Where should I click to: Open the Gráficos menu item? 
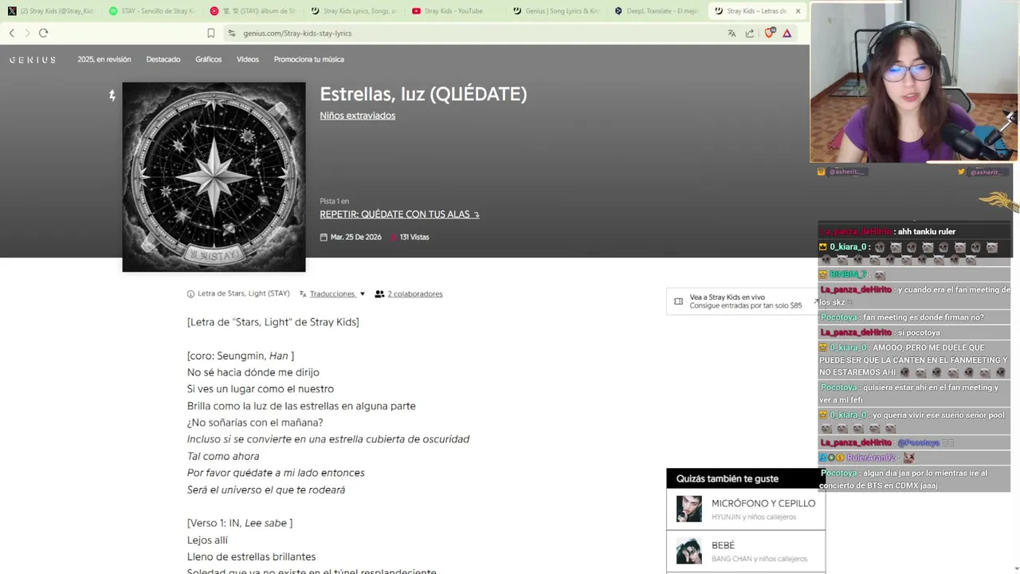pos(209,60)
